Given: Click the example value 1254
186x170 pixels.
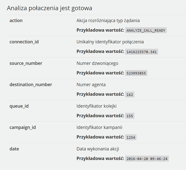Looking at the screenshot, I should (131, 137).
